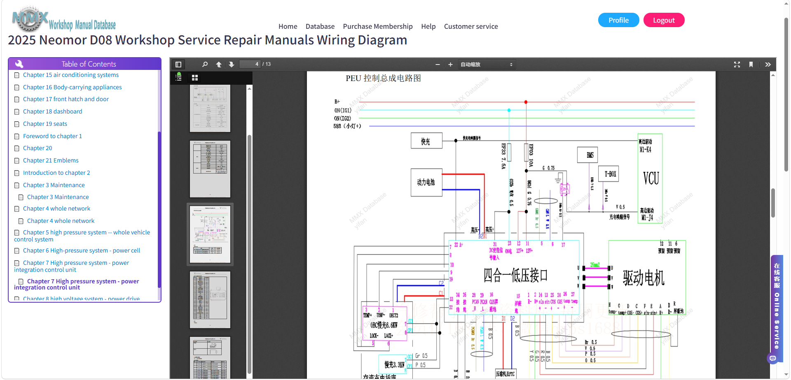Open Chapter 20 link

click(37, 148)
